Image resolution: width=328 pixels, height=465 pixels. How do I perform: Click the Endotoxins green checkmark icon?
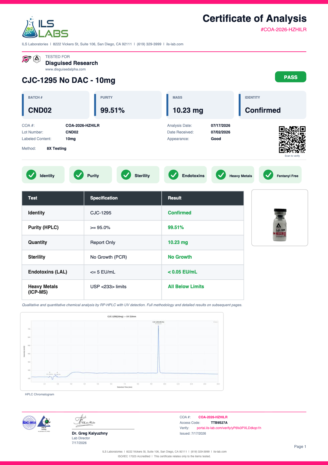[x=173, y=175]
